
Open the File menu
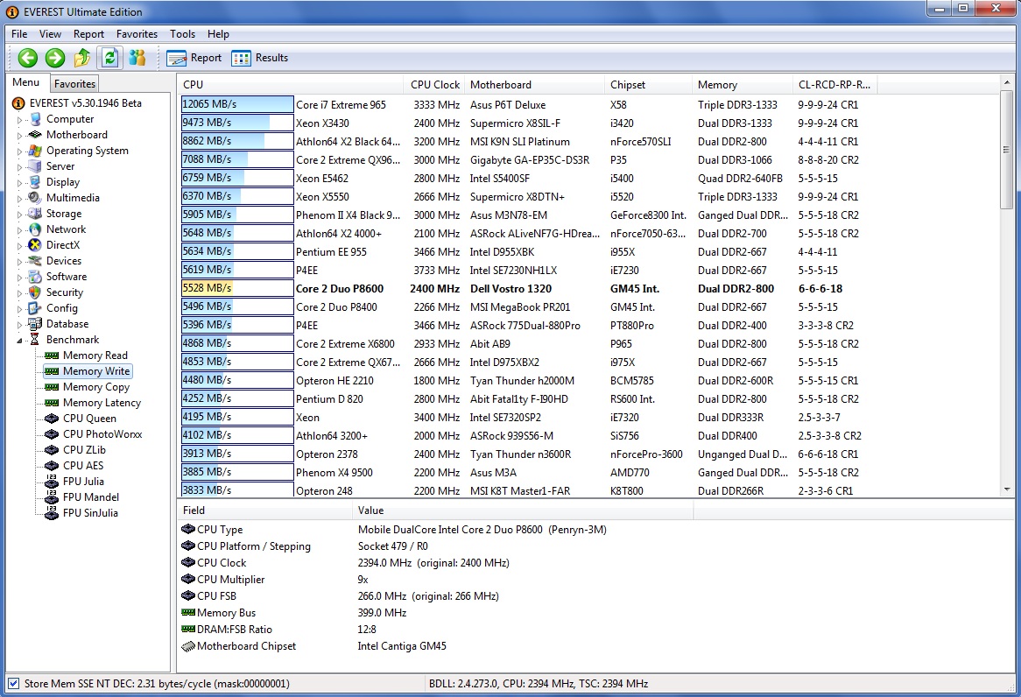point(19,34)
